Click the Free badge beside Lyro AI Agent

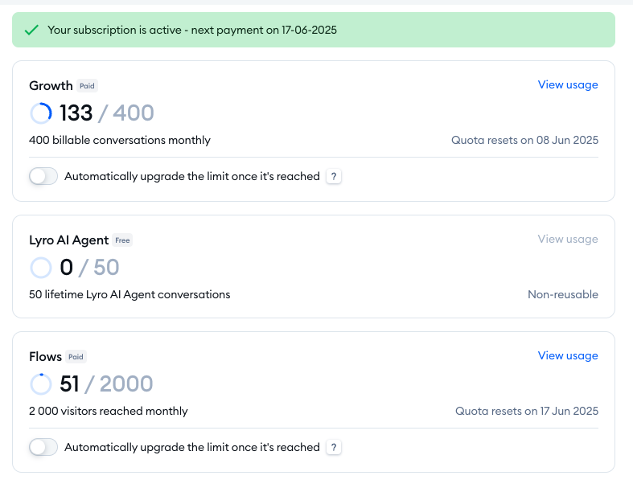pos(122,240)
